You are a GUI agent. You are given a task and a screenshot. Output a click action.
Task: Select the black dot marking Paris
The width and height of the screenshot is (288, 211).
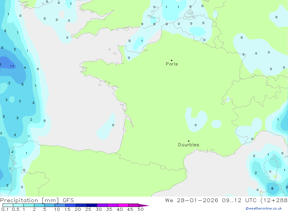point(172,60)
